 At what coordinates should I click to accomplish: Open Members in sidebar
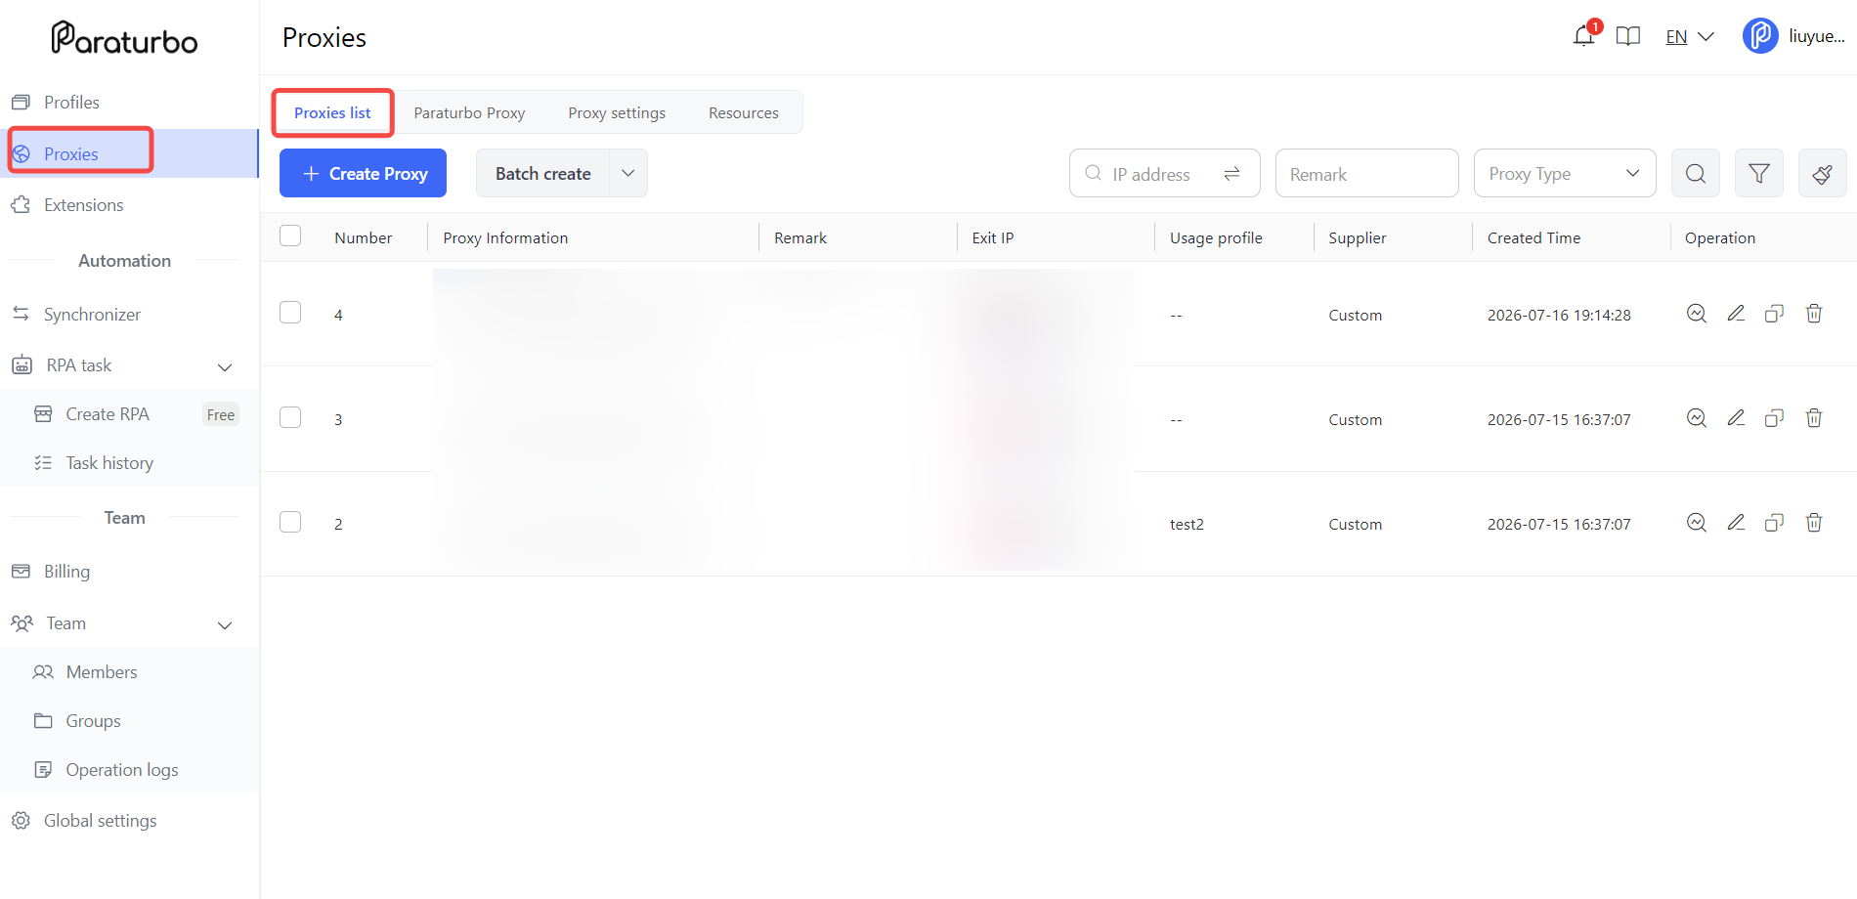coord(129,671)
